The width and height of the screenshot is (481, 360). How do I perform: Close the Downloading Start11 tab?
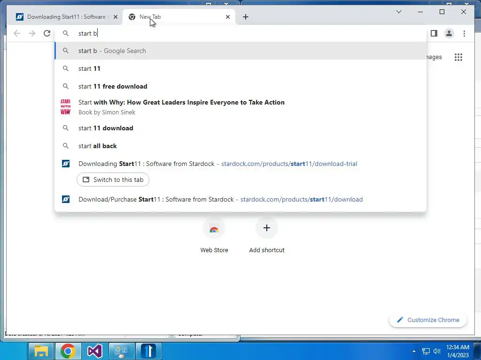point(116,17)
